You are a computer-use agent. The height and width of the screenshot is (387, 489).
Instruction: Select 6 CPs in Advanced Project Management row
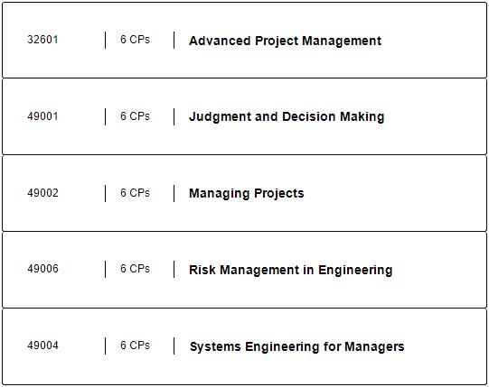[135, 40]
